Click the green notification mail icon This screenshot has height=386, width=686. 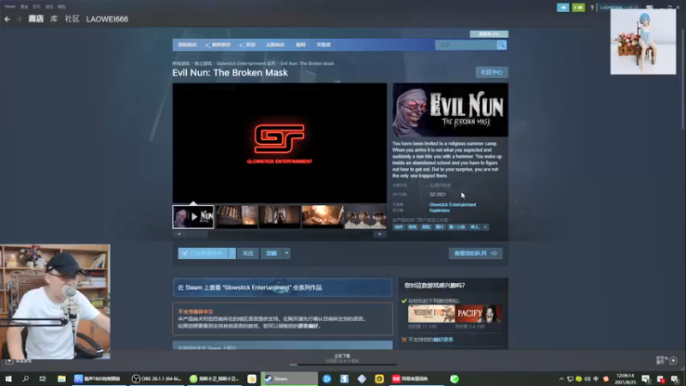click(578, 8)
